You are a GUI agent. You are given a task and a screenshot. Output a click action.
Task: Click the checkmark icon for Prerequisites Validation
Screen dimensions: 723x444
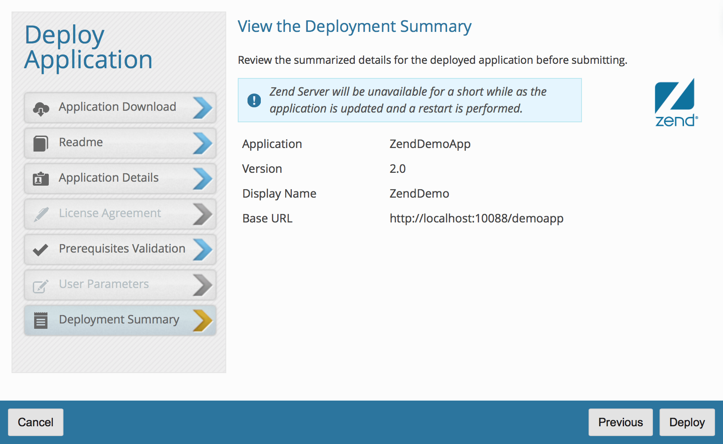pyautogui.click(x=41, y=250)
